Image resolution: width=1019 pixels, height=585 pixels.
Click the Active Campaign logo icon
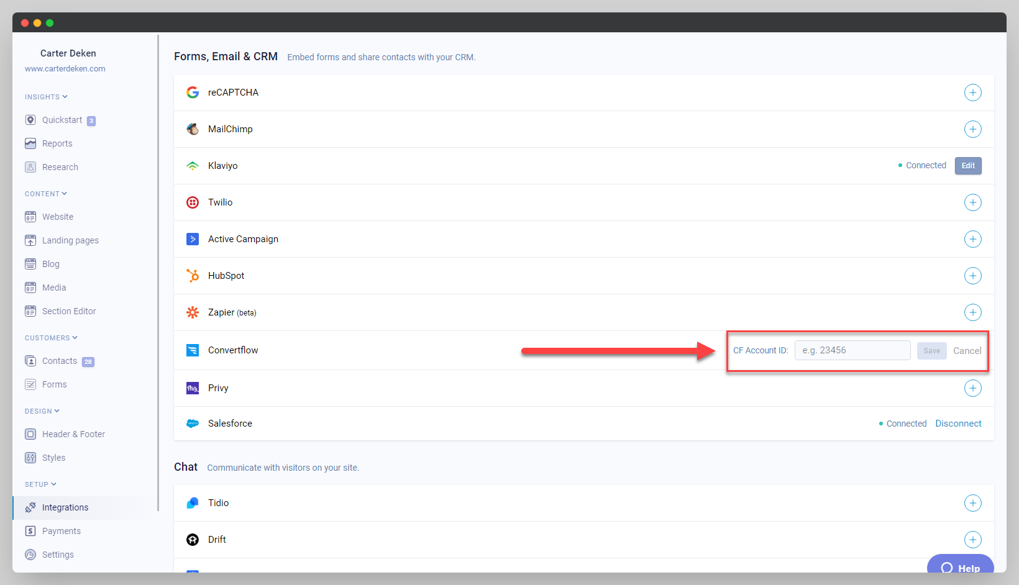tap(193, 239)
